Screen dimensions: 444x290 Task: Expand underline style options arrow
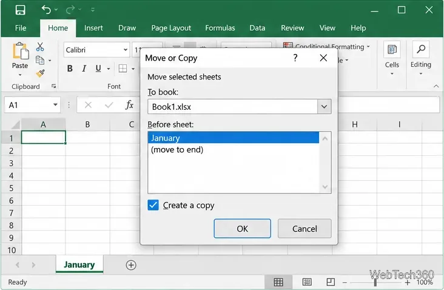point(109,69)
